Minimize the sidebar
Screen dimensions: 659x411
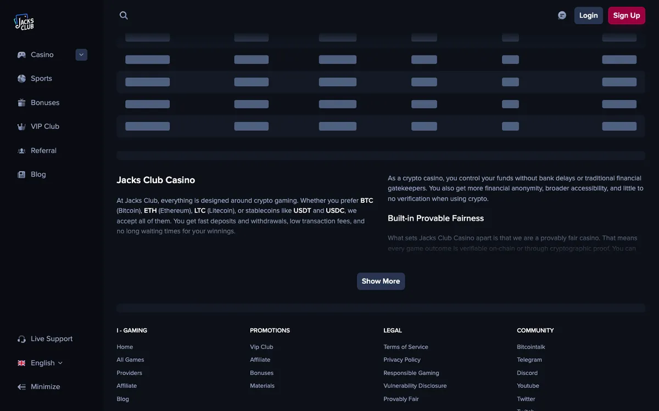pos(46,387)
